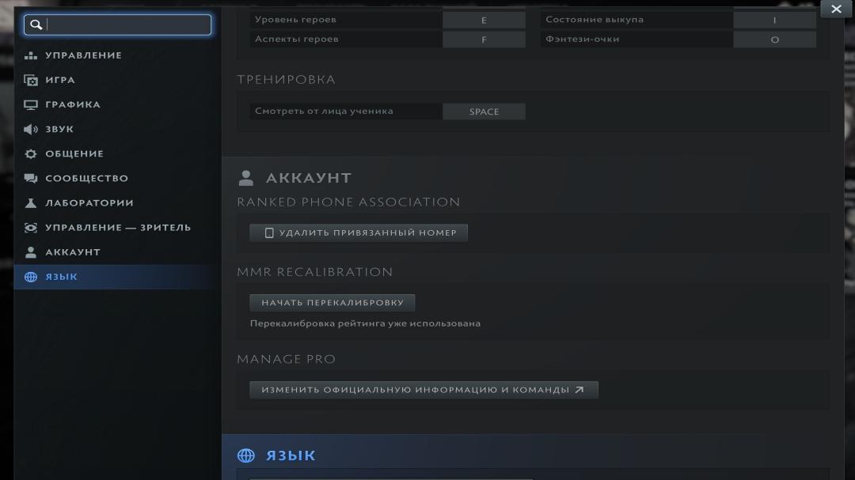Click the Аккаунт section header person icon
The width and height of the screenshot is (855, 480).
[x=246, y=178]
